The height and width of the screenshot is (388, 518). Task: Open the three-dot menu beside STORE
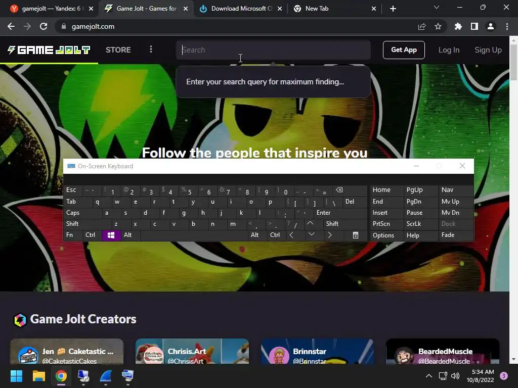pos(151,50)
